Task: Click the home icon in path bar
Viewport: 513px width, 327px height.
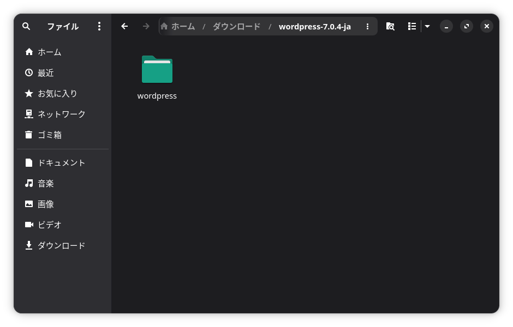Action: (x=164, y=27)
